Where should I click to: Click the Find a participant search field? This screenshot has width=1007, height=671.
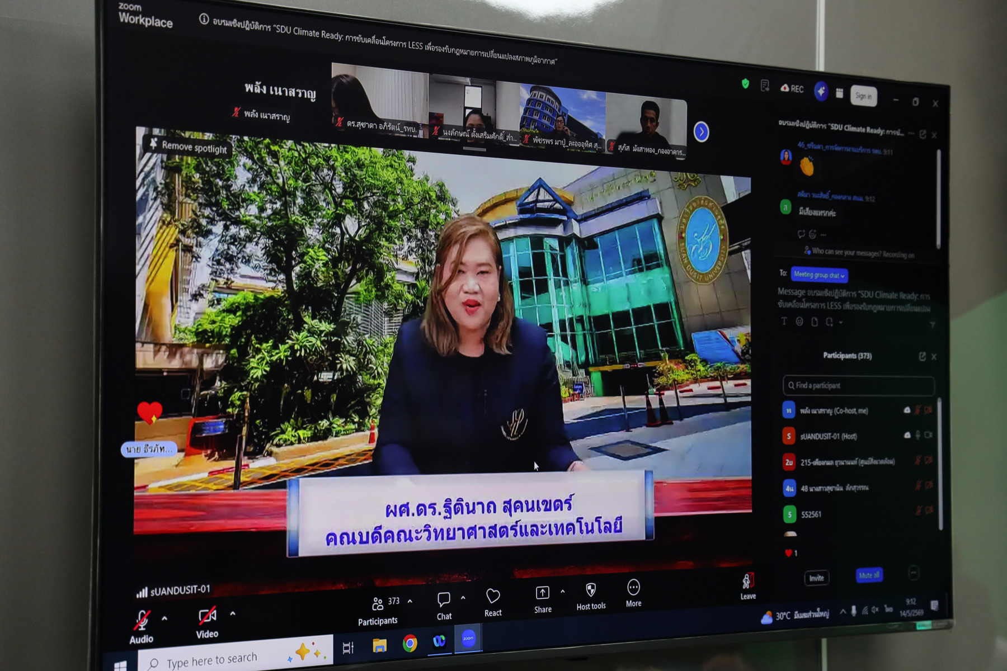(x=858, y=386)
